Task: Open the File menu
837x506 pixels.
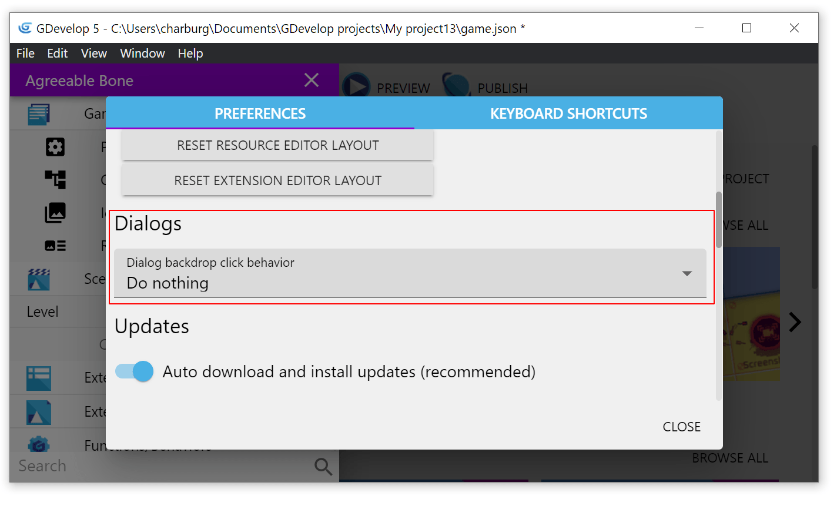Action: click(25, 53)
